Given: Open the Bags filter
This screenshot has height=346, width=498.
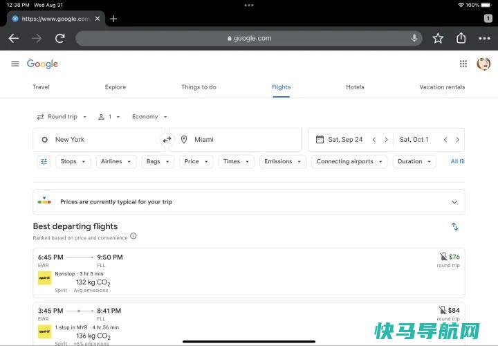Looking at the screenshot, I should pyautogui.click(x=158, y=161).
